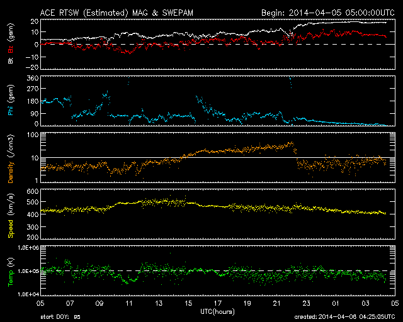Click the created: 2014-04-06 04:25:05UTC timestamp
This screenshot has height=322, width=403.
(x=344, y=317)
